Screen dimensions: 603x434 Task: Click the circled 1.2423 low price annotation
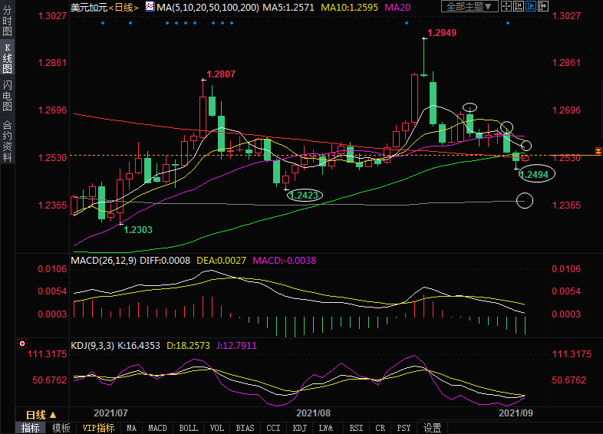click(x=305, y=195)
